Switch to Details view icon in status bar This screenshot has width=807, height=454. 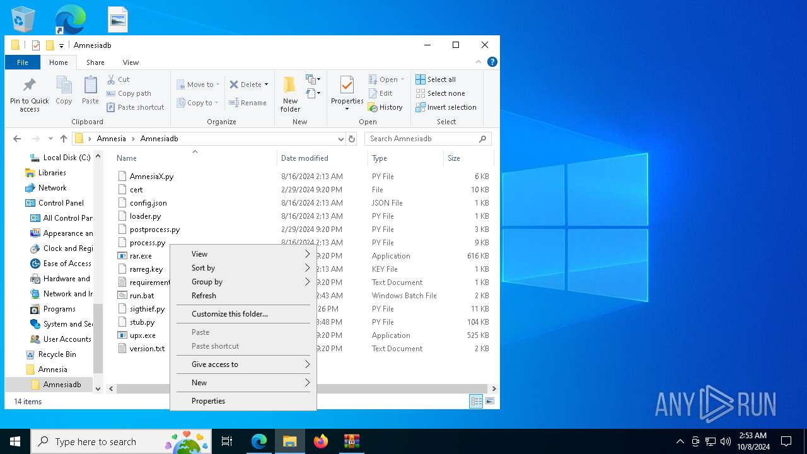coord(476,401)
